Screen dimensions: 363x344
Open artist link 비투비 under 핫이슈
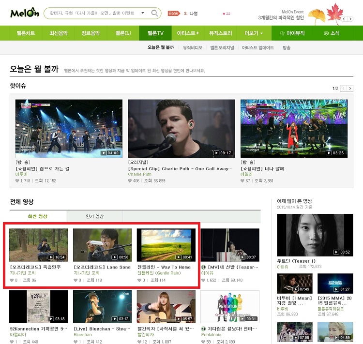(x=21, y=174)
